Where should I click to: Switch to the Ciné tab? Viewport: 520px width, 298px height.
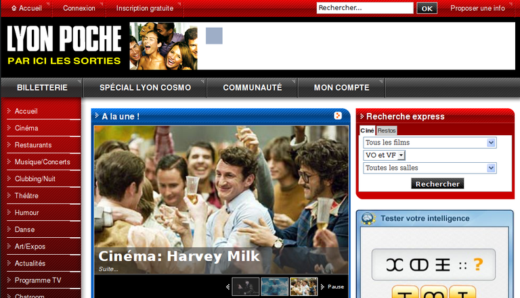pyautogui.click(x=367, y=130)
